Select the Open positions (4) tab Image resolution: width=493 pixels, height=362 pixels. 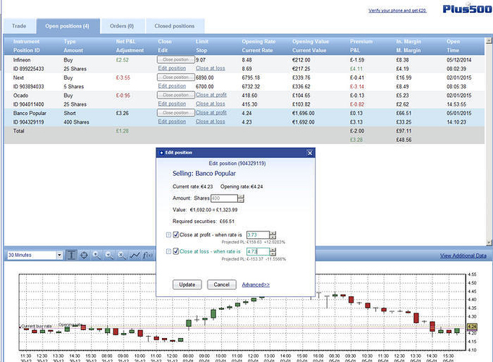[68, 26]
